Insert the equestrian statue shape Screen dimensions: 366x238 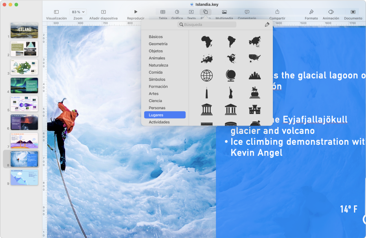255,93
